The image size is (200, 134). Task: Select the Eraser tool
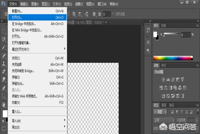coord(4,71)
